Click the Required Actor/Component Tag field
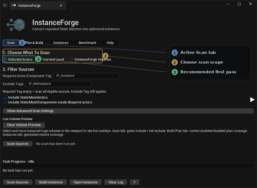The width and height of the screenshot is (257, 188). [x=86, y=76]
